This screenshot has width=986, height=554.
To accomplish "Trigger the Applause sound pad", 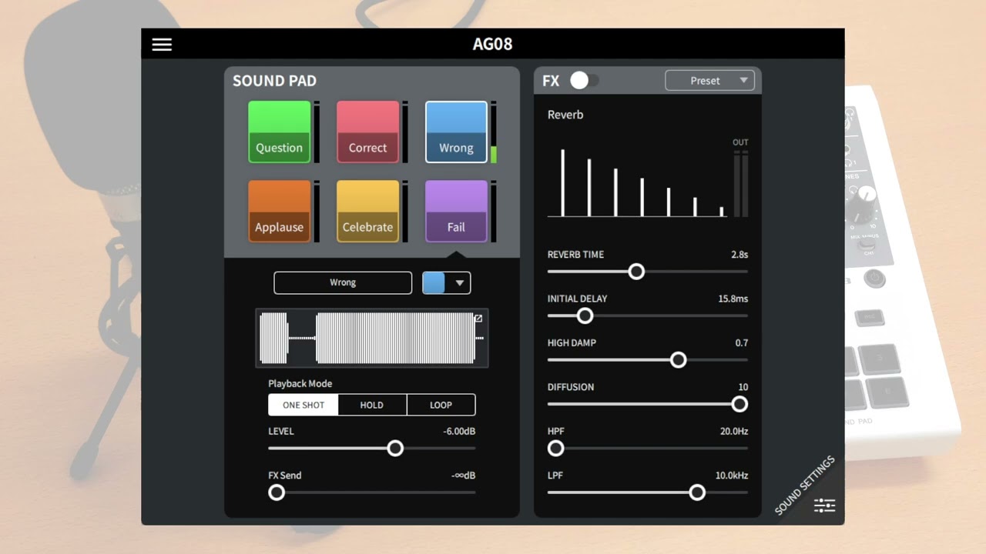I will (279, 211).
